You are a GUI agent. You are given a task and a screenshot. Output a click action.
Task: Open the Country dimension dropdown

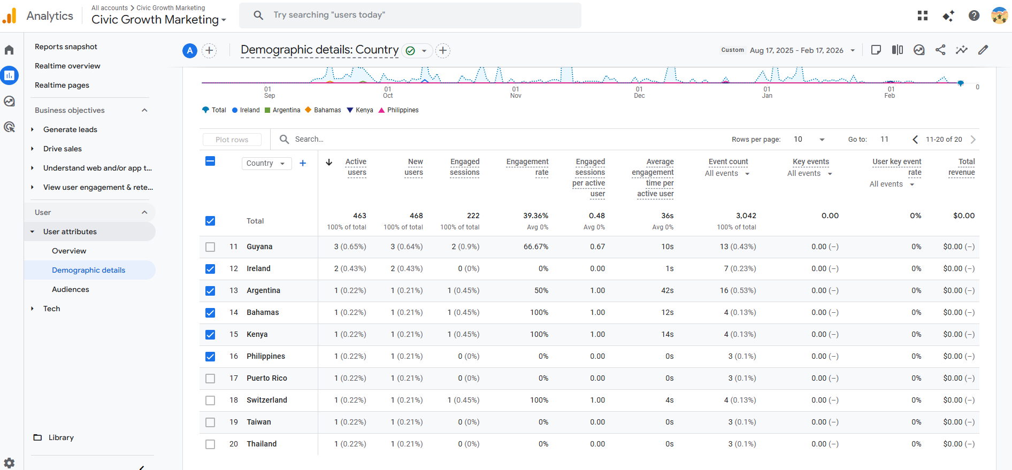tap(266, 163)
